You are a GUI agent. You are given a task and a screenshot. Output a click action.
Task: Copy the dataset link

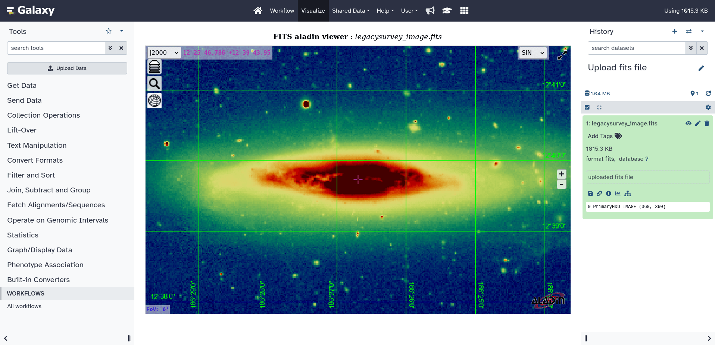[599, 194]
